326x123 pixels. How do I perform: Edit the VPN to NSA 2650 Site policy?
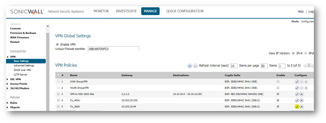(x=297, y=94)
